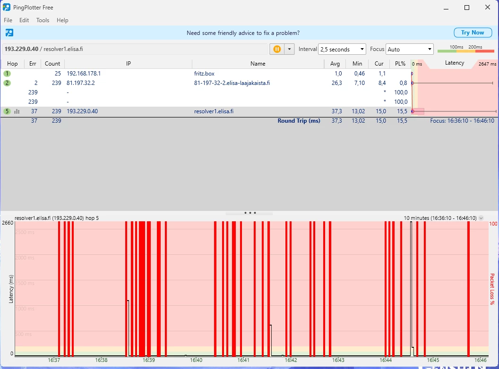
Task: Open the Focus Auto dropdown
Action: 410,49
